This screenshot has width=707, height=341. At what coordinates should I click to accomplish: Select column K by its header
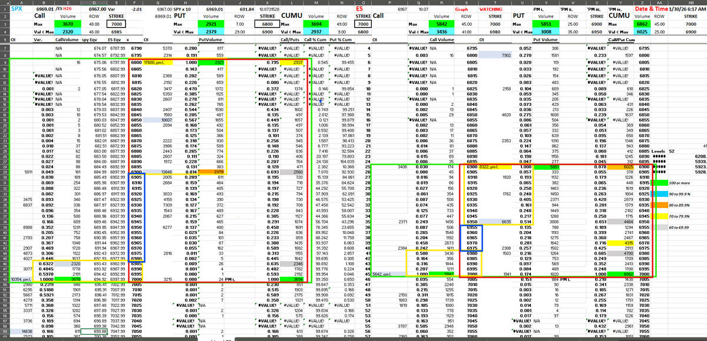click(268, 2)
